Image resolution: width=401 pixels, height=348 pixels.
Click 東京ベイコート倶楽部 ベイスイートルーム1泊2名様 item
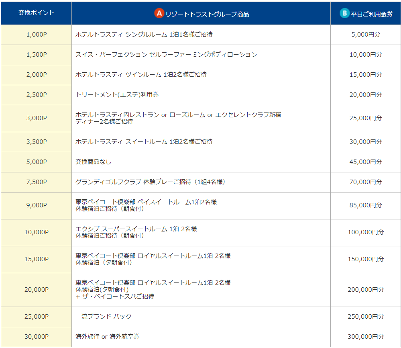click(146, 202)
